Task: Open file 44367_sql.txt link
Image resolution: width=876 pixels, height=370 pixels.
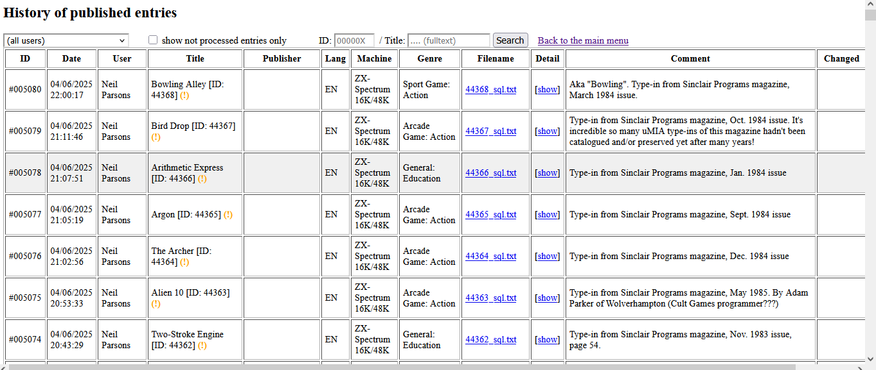Action: click(491, 131)
